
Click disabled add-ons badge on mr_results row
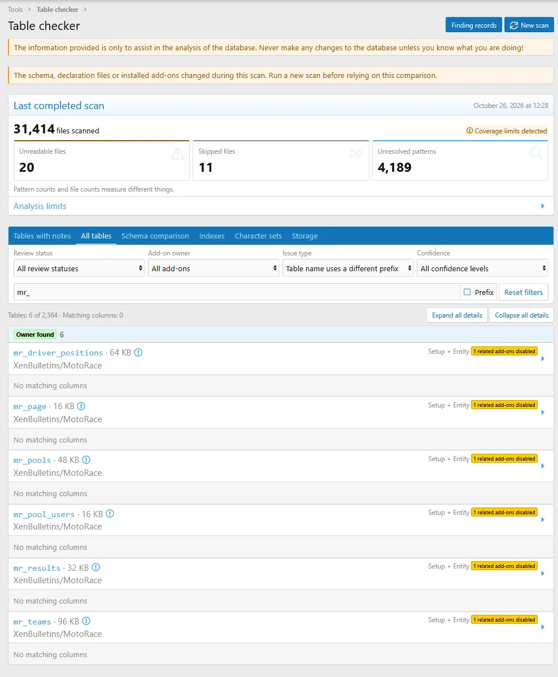[x=504, y=566]
